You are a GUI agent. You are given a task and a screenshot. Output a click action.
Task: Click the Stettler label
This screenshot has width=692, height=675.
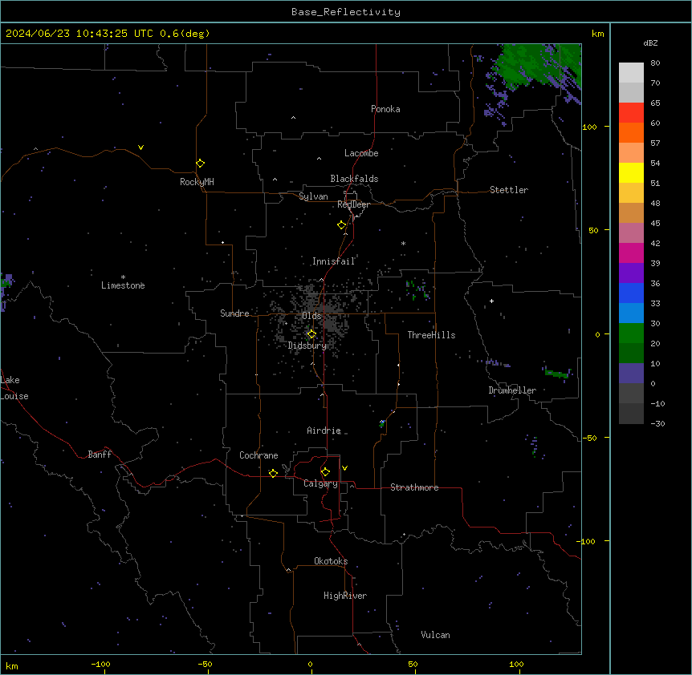tap(509, 190)
